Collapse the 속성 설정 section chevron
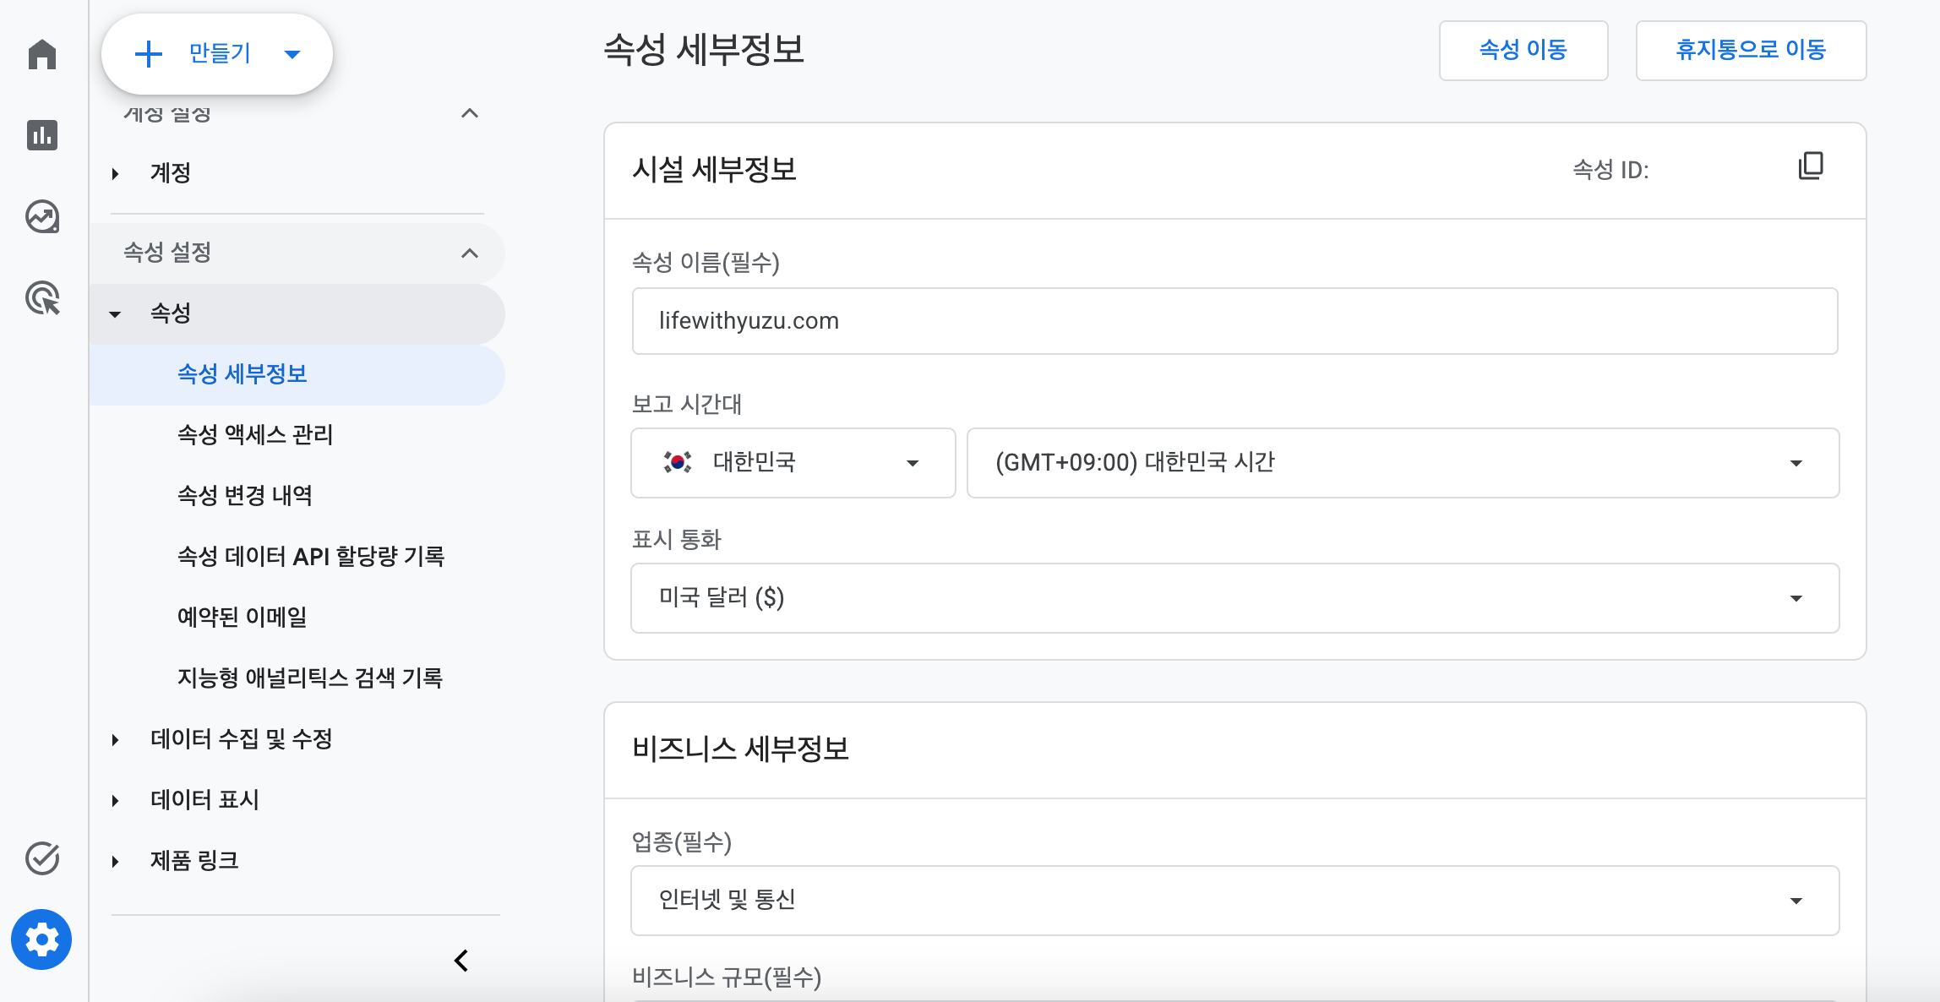The height and width of the screenshot is (1002, 1940). tap(470, 253)
